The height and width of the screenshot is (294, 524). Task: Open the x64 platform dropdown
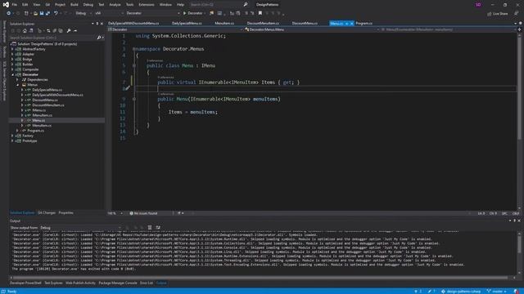[x=109, y=13]
